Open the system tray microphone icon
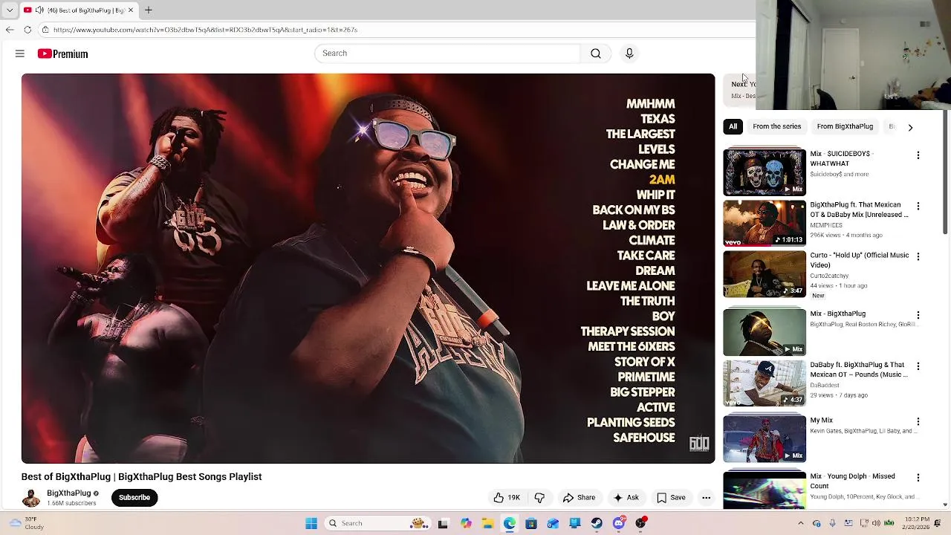 click(832, 523)
